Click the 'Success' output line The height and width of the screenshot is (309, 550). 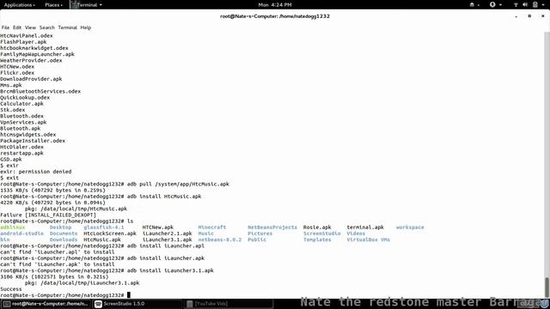[11, 289]
